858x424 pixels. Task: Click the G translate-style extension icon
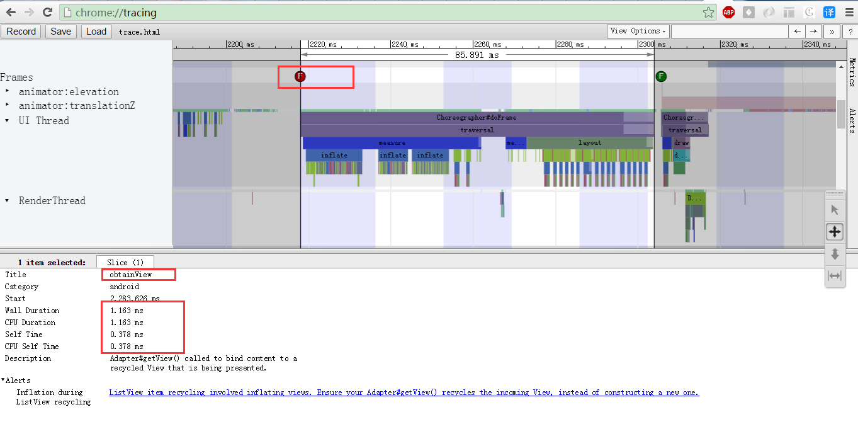point(810,12)
